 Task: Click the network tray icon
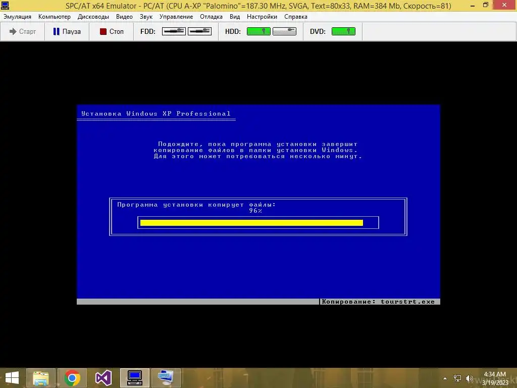pos(457,378)
